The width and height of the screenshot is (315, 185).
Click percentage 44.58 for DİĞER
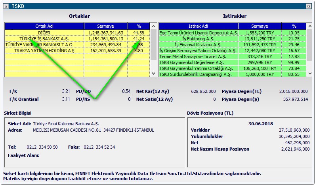pyautogui.click(x=139, y=33)
